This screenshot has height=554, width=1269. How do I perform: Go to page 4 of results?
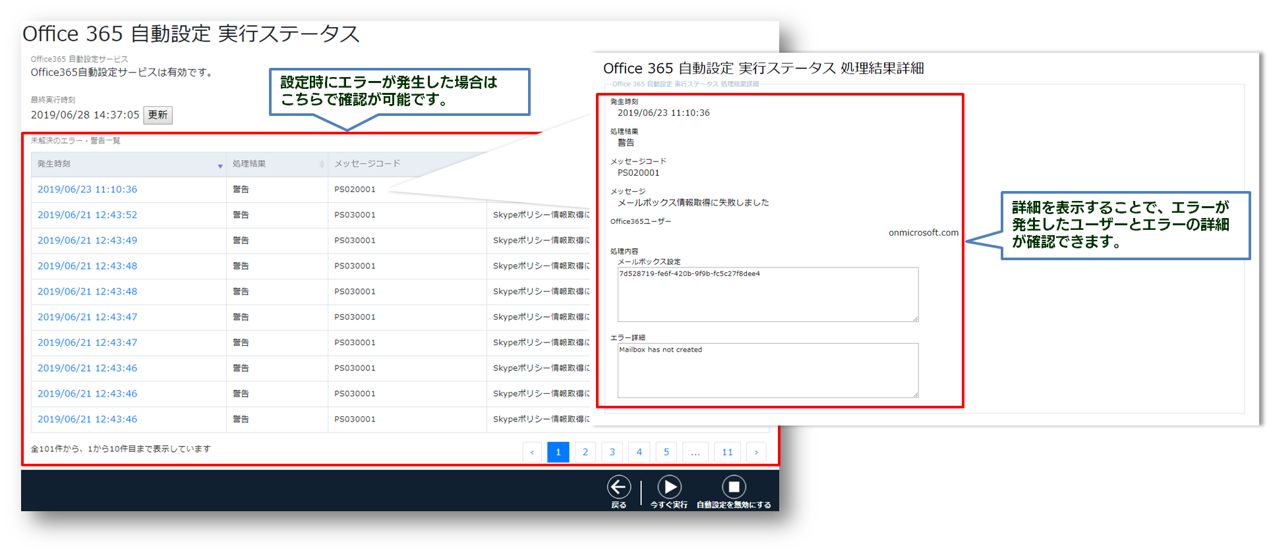pyautogui.click(x=639, y=452)
